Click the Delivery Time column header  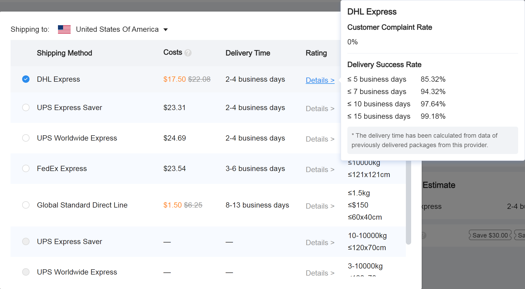click(x=247, y=53)
